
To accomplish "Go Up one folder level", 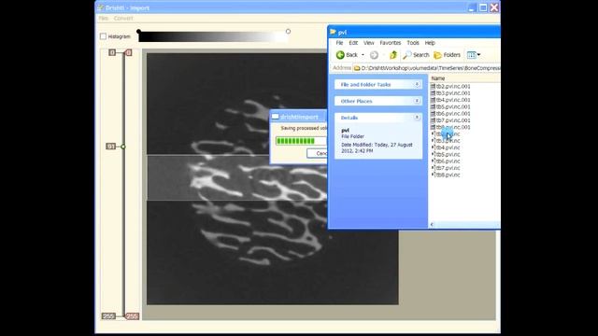I will (393, 55).
